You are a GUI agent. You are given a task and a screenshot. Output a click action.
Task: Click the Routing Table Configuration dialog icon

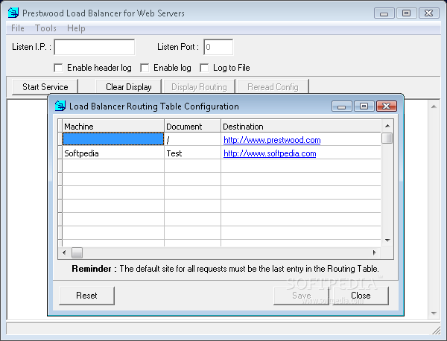(60, 106)
